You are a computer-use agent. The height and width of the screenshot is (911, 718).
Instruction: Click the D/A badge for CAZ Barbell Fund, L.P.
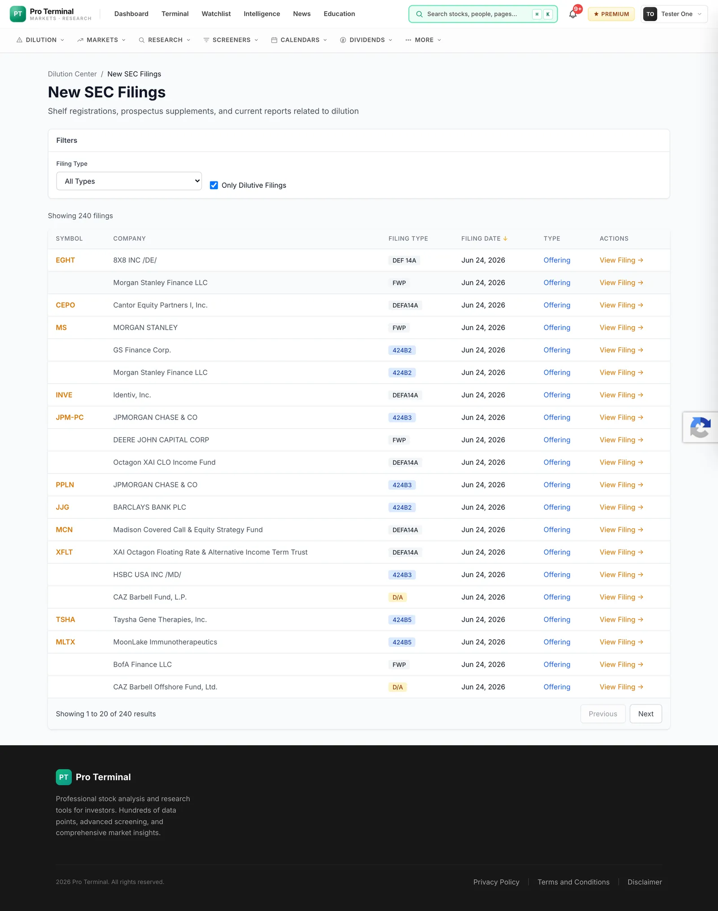coord(398,597)
